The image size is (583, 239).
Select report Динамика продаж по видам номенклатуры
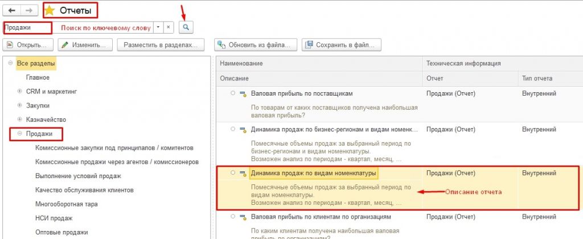[x=314, y=173]
